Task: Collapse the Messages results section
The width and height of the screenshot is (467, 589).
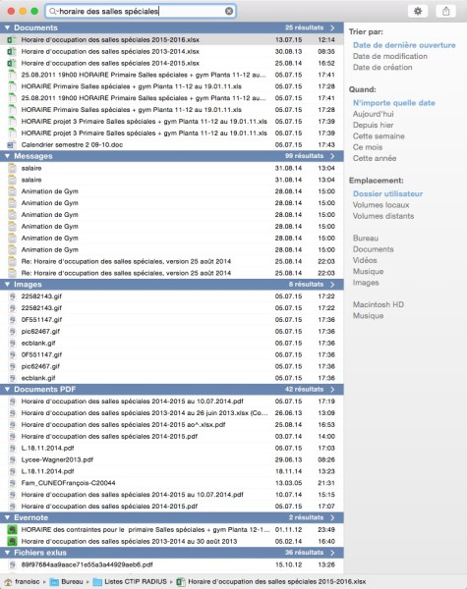Action: point(7,156)
